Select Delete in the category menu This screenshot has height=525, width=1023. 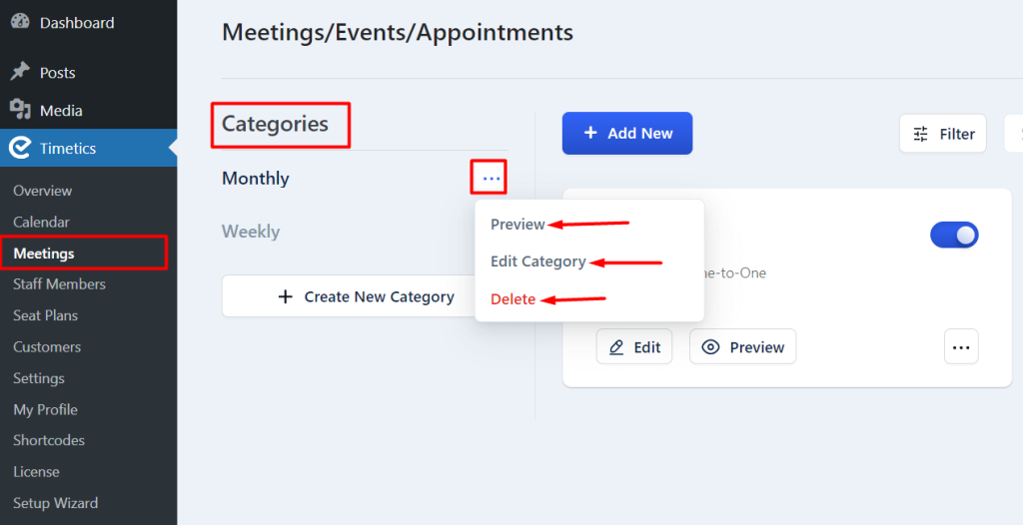(x=512, y=298)
